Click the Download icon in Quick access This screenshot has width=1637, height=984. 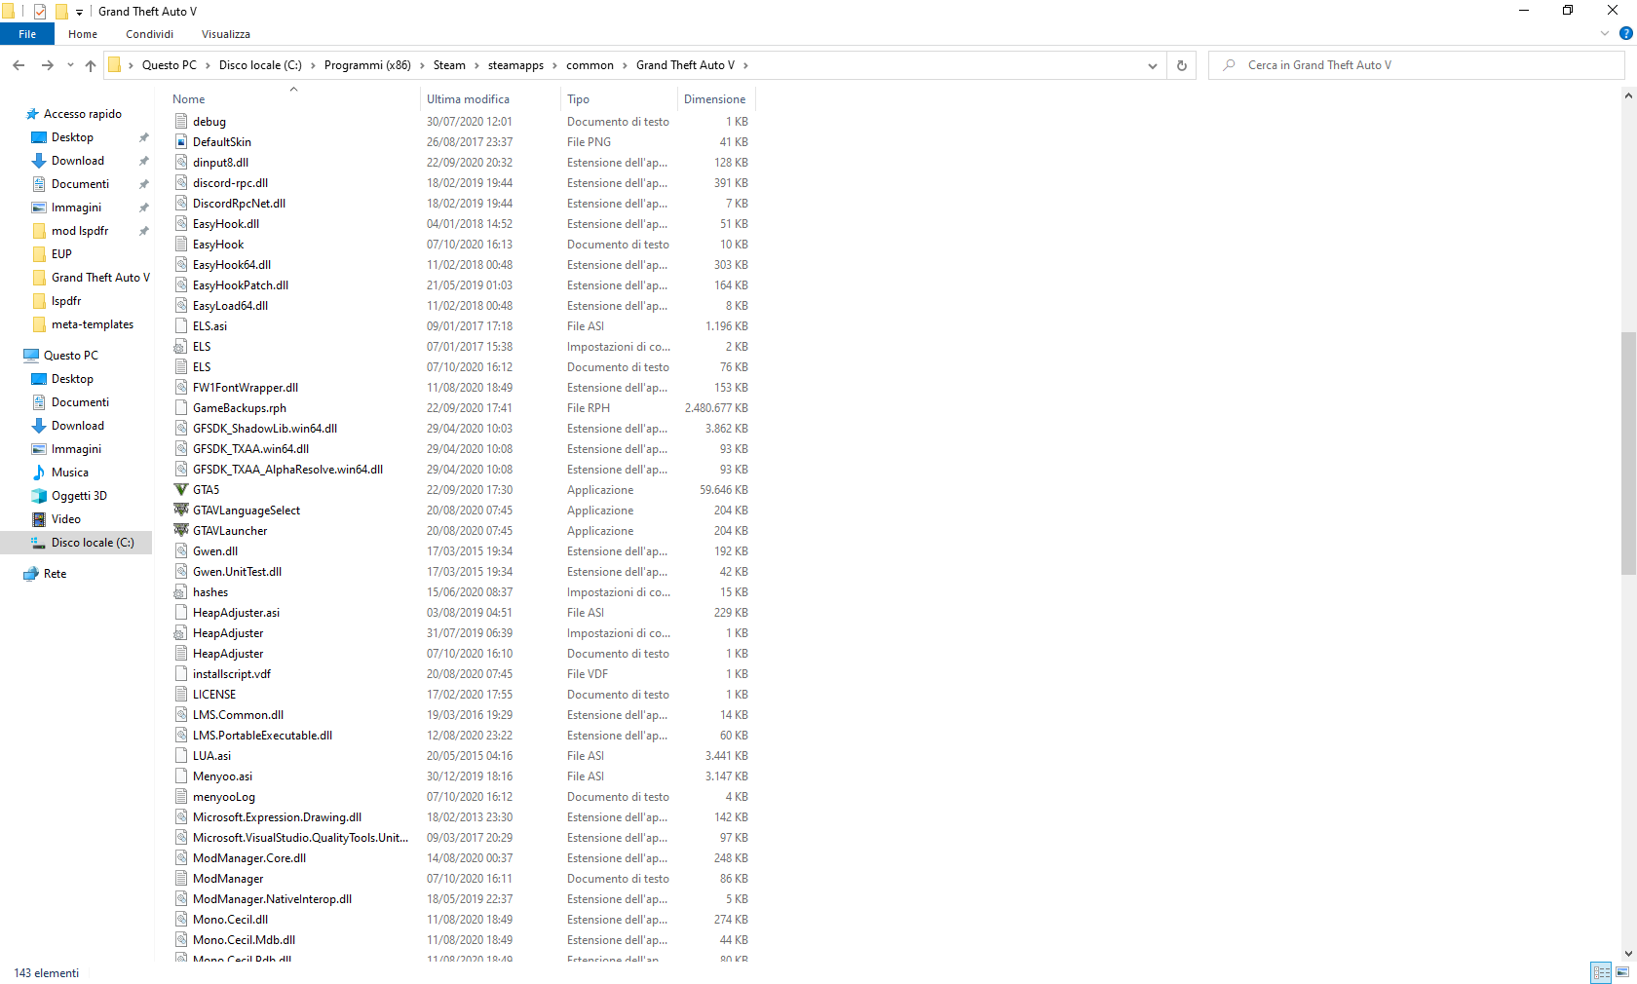pyautogui.click(x=39, y=161)
